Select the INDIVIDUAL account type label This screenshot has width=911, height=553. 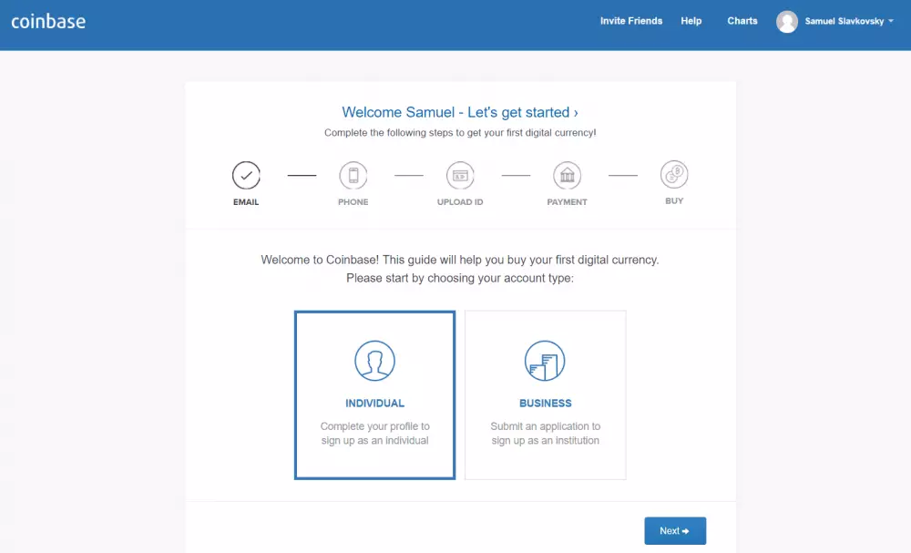pos(374,404)
